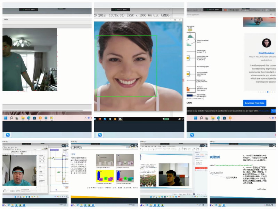Viewport: 278px width, 209px height.
Task: Click object localization picture at top-right of slide
Action: (125, 160)
